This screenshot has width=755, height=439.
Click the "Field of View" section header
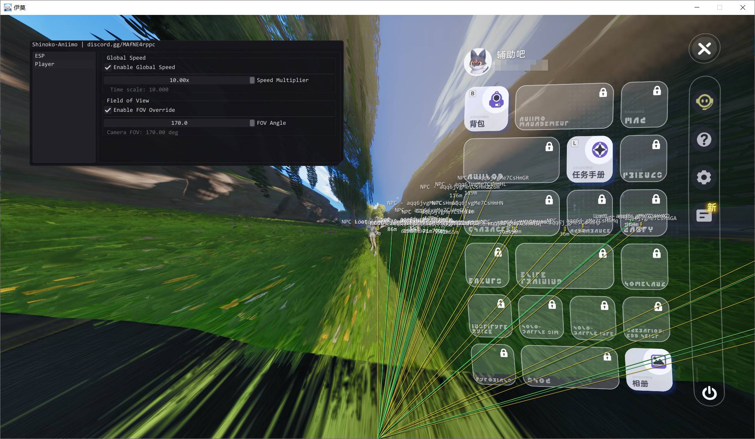[x=128, y=100]
